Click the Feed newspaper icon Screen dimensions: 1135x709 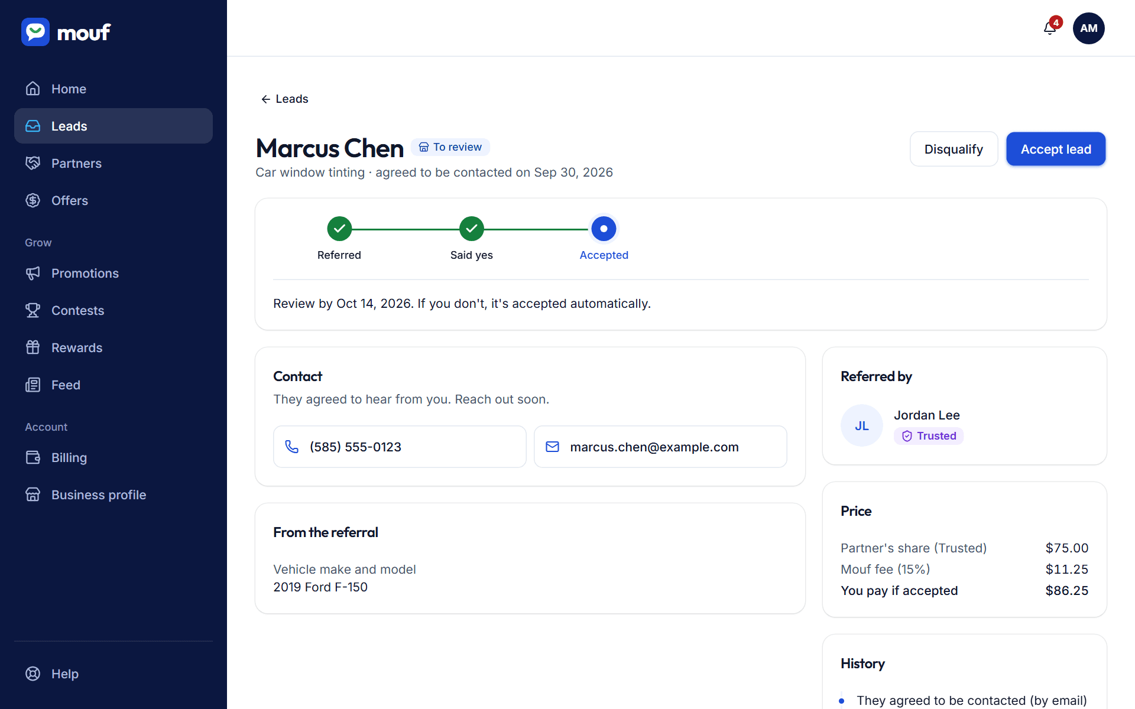coord(33,385)
